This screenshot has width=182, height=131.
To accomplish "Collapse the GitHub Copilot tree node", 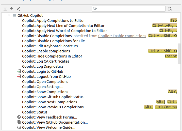I will click(9, 15).
